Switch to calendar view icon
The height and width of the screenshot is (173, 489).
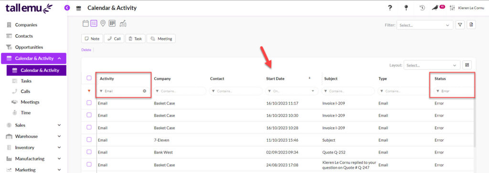85,24
